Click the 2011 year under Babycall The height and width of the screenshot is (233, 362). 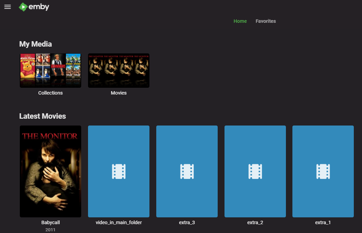(x=50, y=230)
